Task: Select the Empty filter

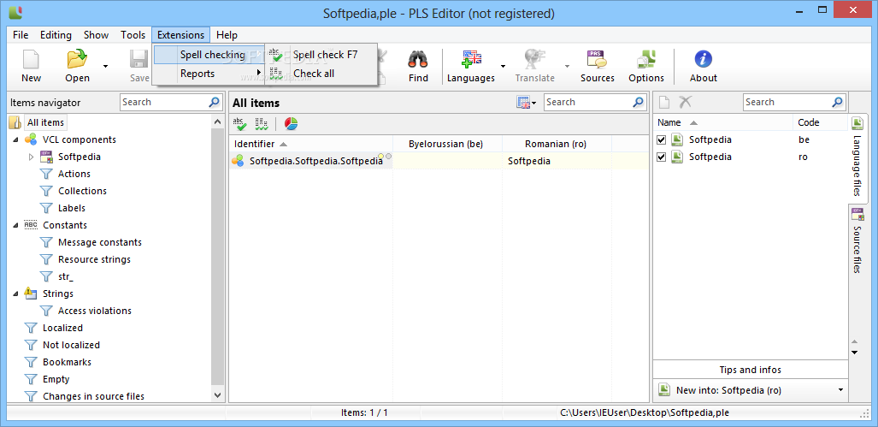Action: (x=56, y=379)
